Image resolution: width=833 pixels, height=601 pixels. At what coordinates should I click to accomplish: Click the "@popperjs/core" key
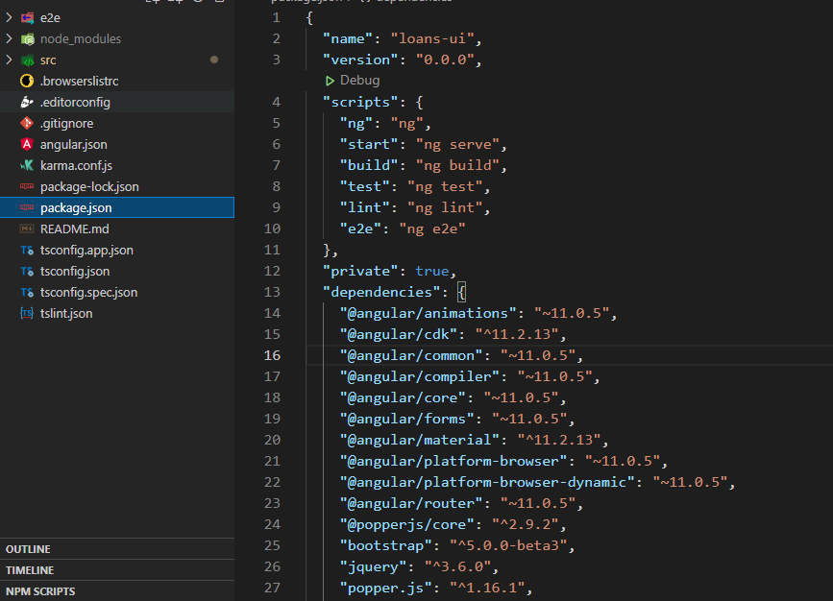(x=407, y=524)
